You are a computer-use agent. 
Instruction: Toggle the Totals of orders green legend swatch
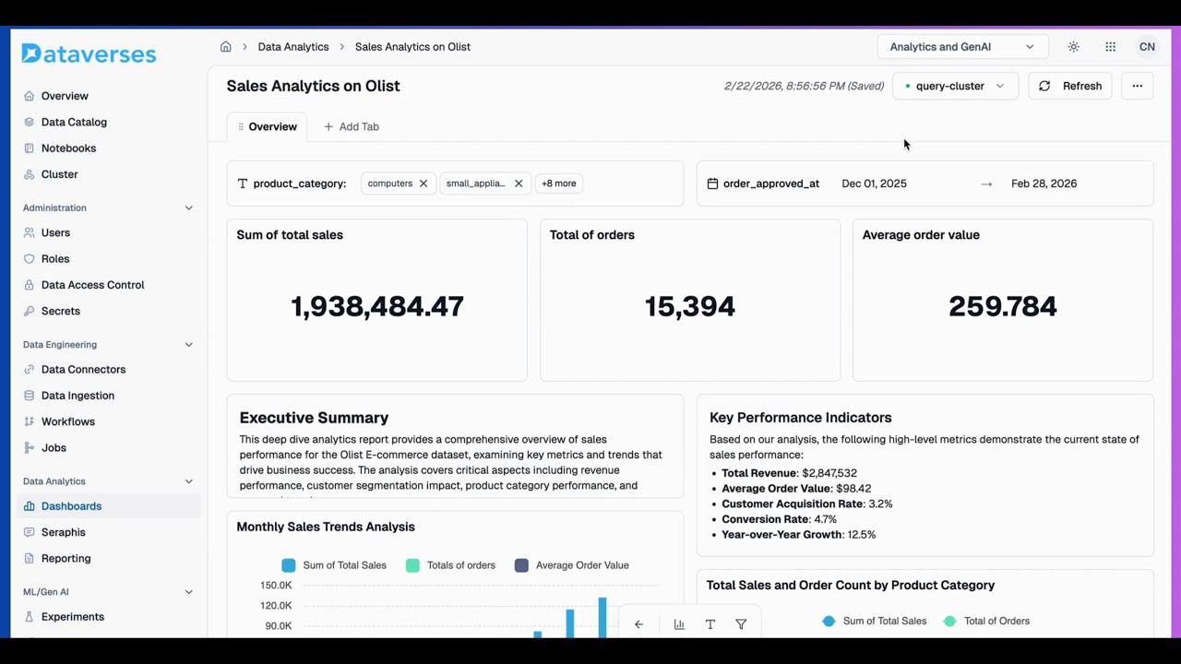412,565
